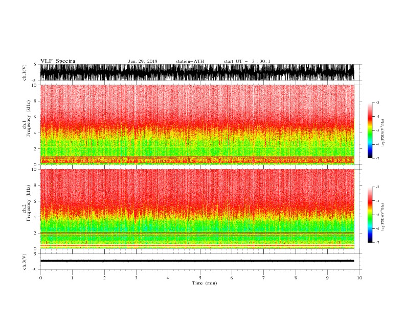Click the 'ch.1(V)' waveform axis label
Viewport: 405px width, 312px height.
[x=25, y=72]
